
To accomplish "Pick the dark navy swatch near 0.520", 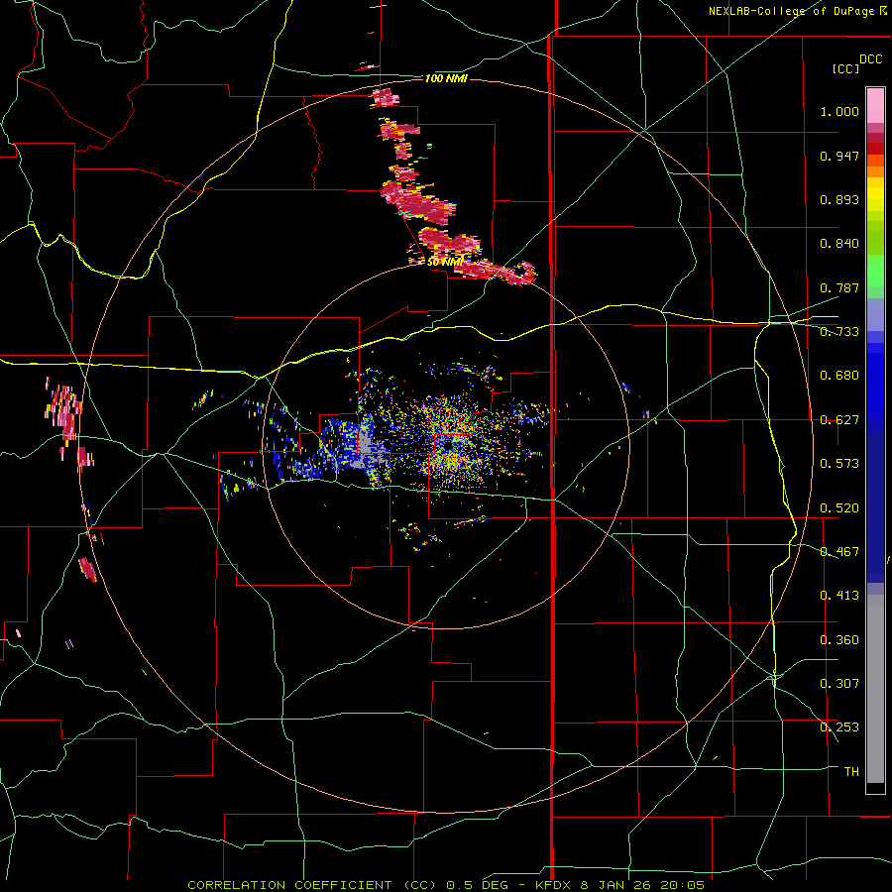I will point(875,506).
